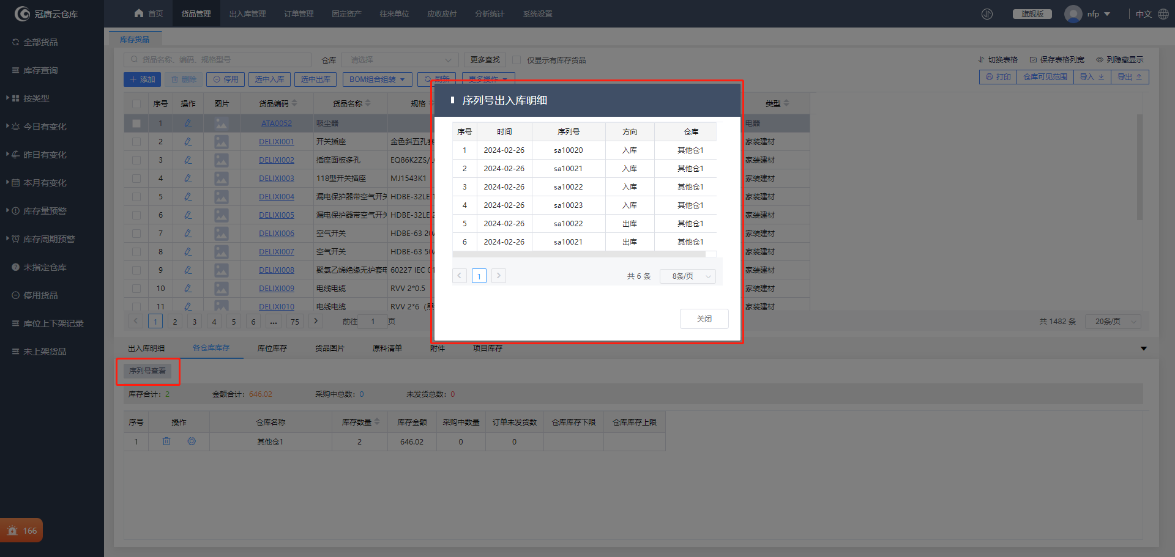1175x557 pixels.
Task: Click the edit pencil for item DELIXI009
Action: point(188,288)
